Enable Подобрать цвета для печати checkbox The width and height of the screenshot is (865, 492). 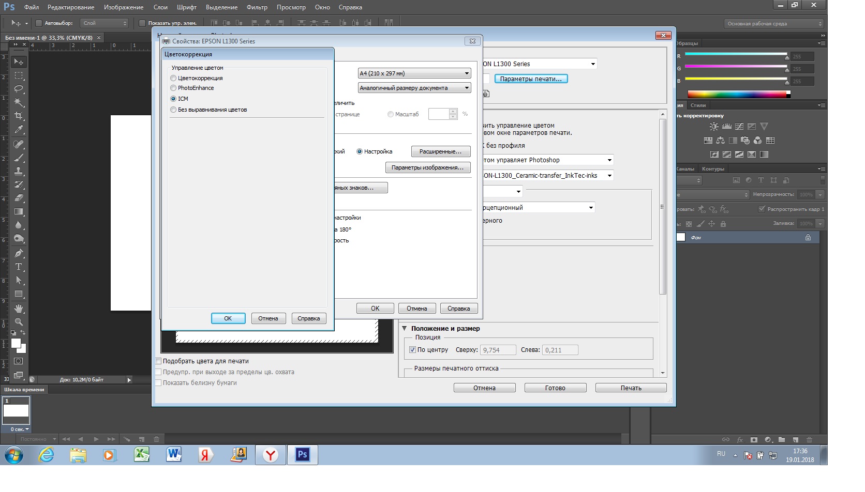158,361
